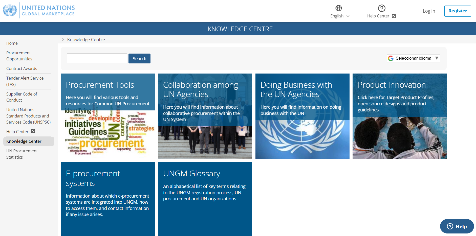The width and height of the screenshot is (476, 236).
Task: Open the Seleccionar idioma dropdown arrow
Action: tap(437, 58)
